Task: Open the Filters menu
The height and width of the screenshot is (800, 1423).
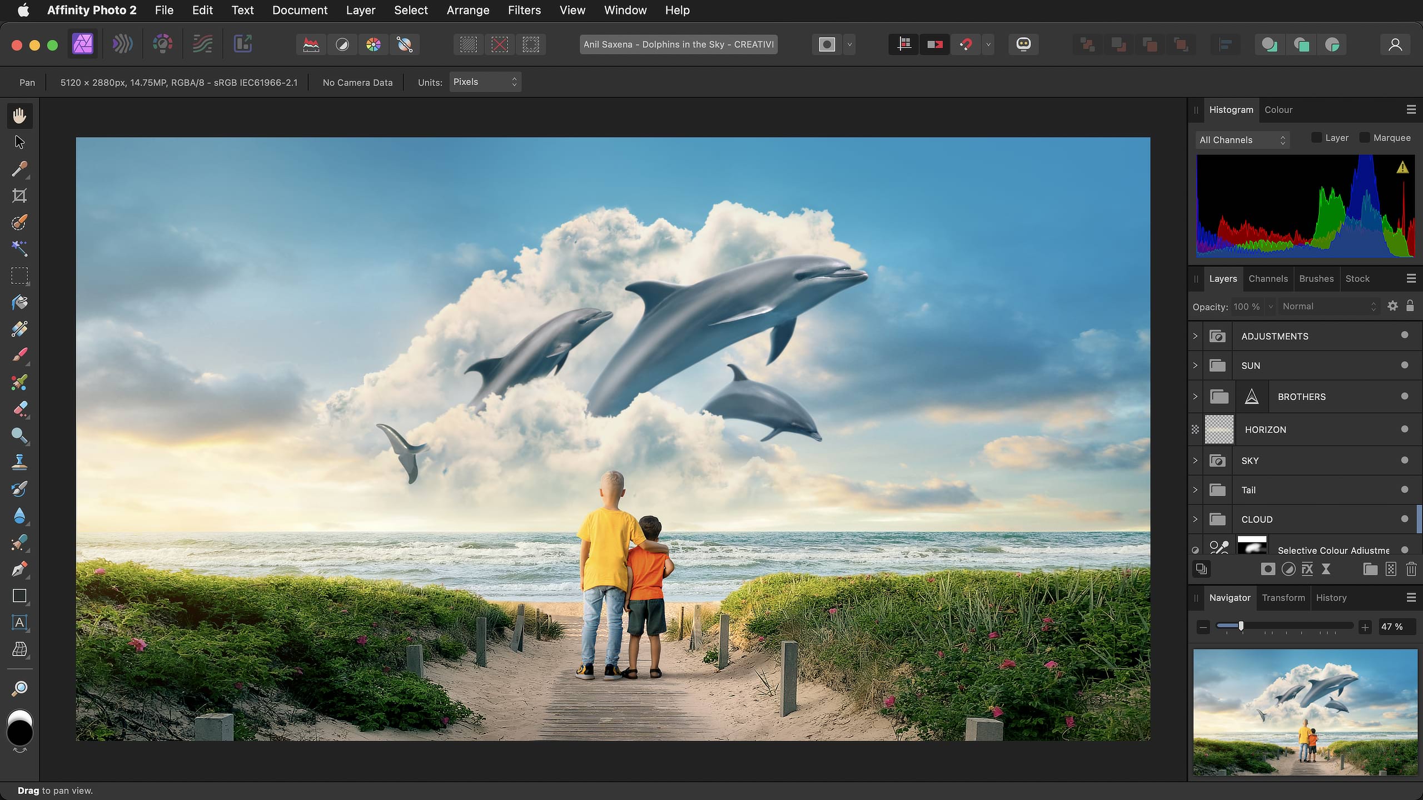Action: click(523, 10)
